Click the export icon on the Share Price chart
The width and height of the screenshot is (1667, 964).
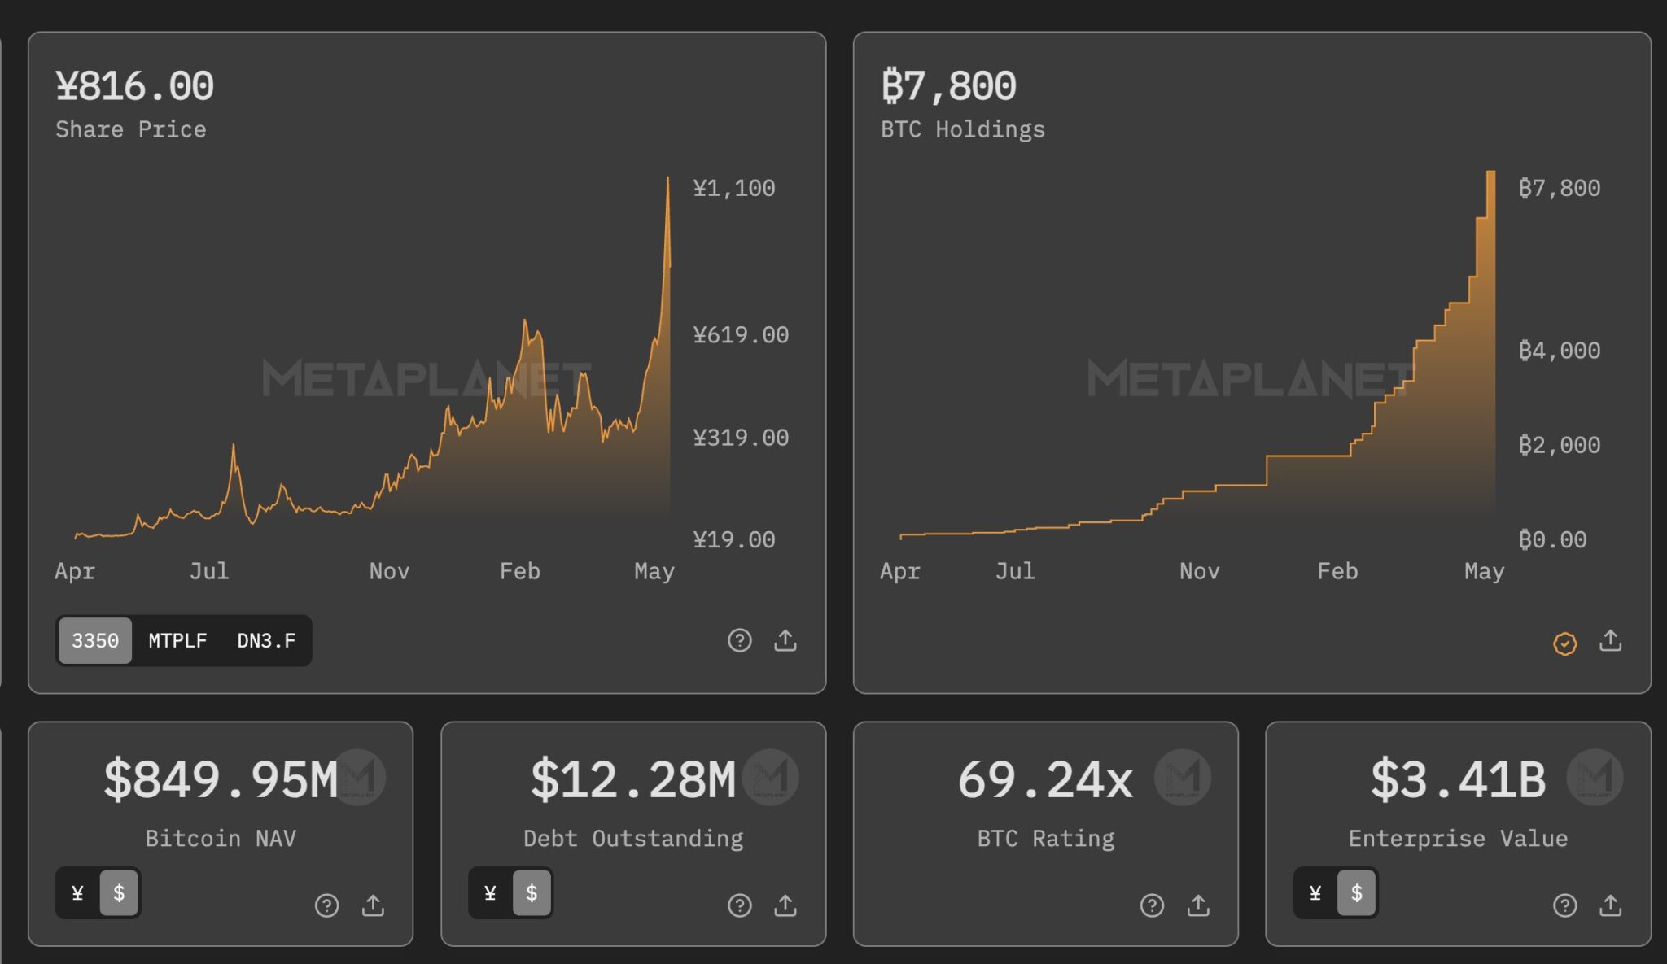[785, 640]
